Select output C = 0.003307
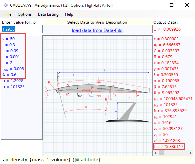This screenshot has height=164, width=195. point(166,51)
